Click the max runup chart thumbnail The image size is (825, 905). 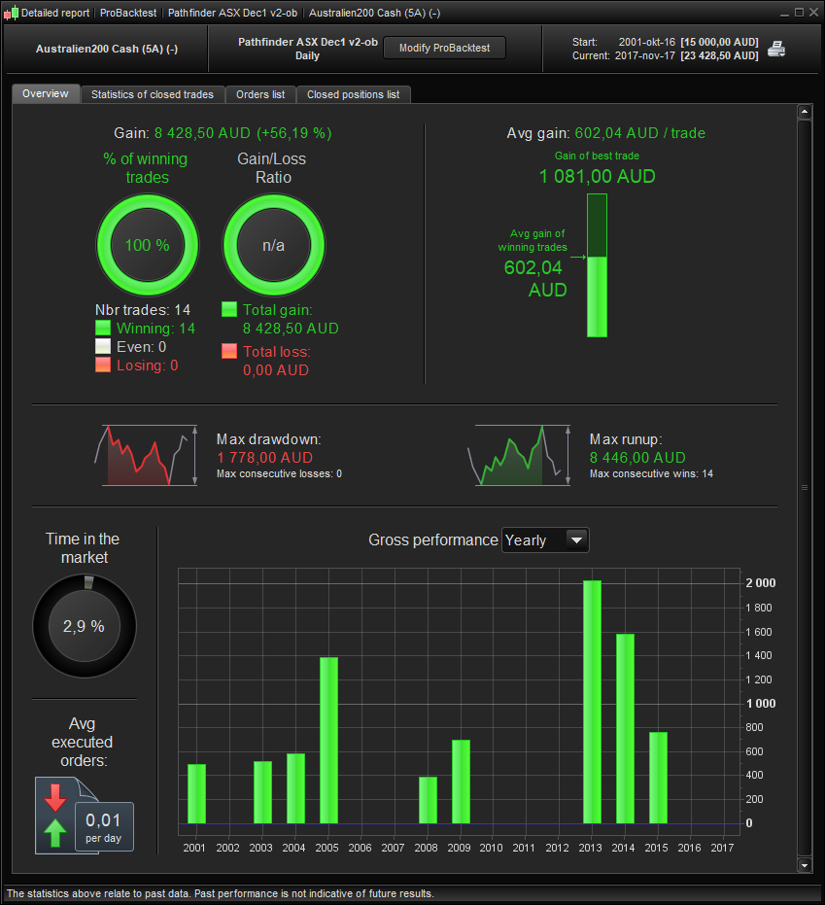click(519, 455)
